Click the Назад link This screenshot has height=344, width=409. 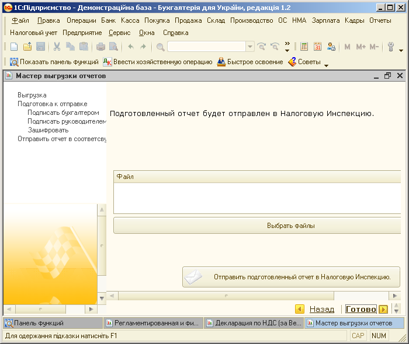click(321, 309)
